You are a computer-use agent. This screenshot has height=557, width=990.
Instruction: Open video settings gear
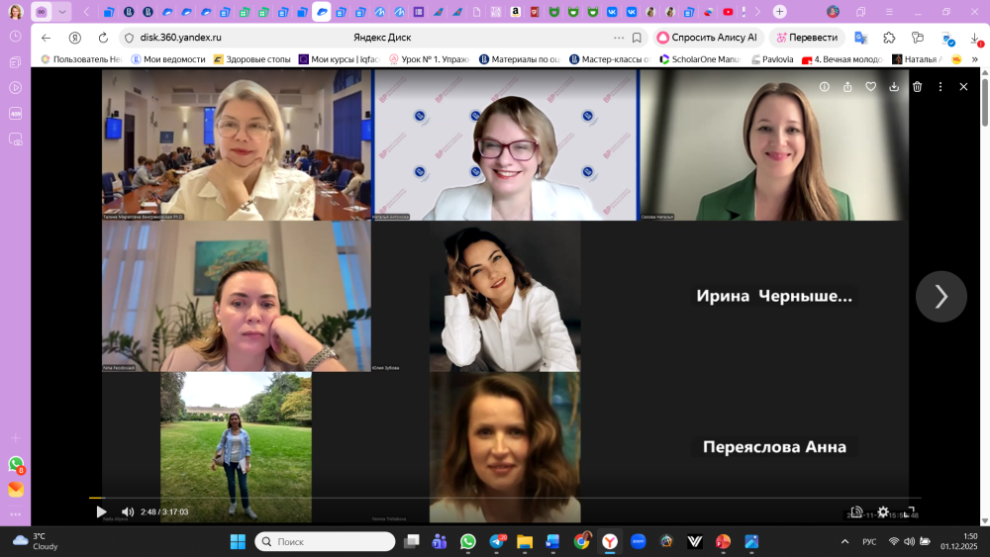tap(883, 511)
